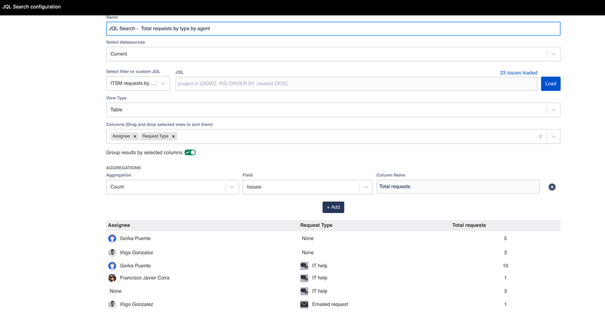
Task: Click IT help icon in Francisco Javier Coira row
Action: tap(304, 278)
